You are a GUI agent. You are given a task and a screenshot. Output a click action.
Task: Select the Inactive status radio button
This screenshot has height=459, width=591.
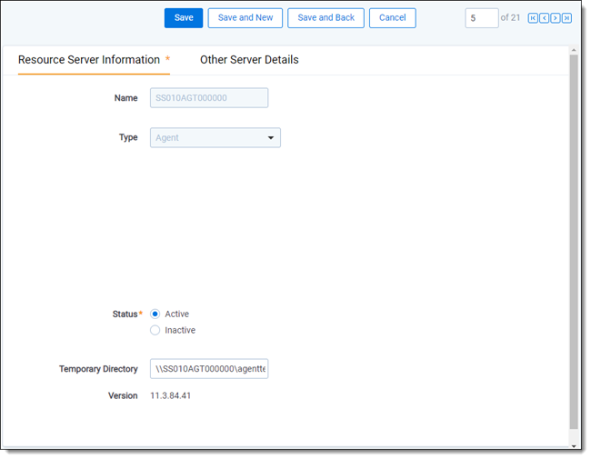[x=155, y=330]
